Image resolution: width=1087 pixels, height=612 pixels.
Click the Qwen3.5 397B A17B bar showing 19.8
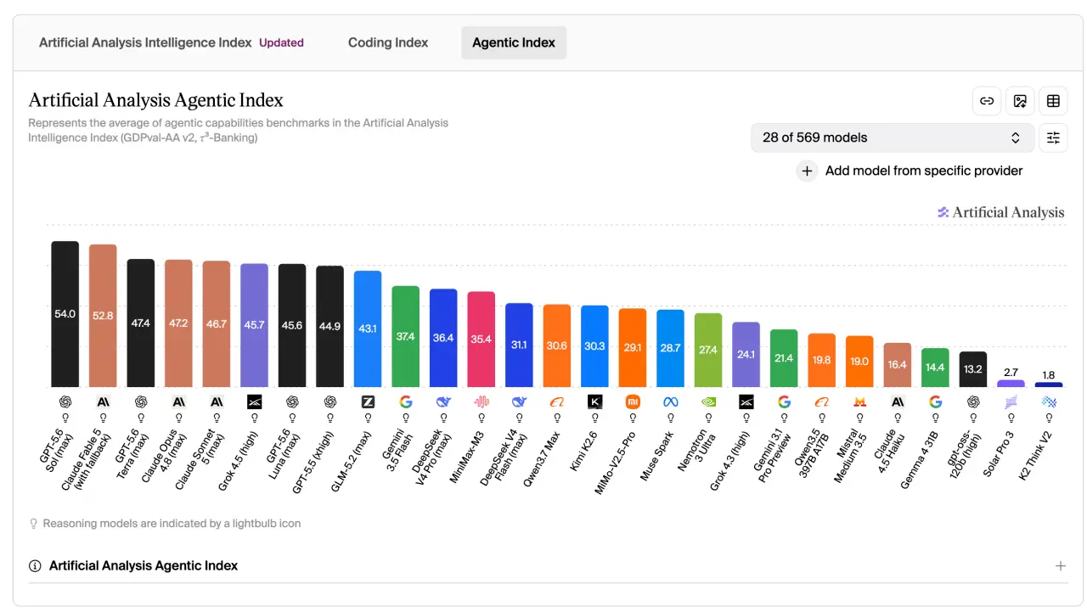point(821,360)
